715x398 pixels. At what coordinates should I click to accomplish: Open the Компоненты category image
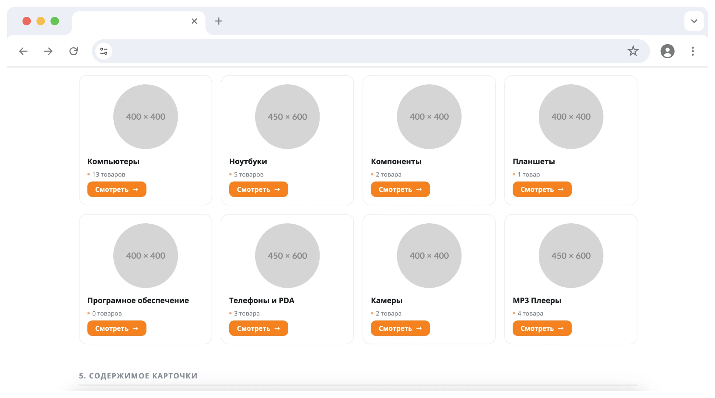pyautogui.click(x=429, y=116)
